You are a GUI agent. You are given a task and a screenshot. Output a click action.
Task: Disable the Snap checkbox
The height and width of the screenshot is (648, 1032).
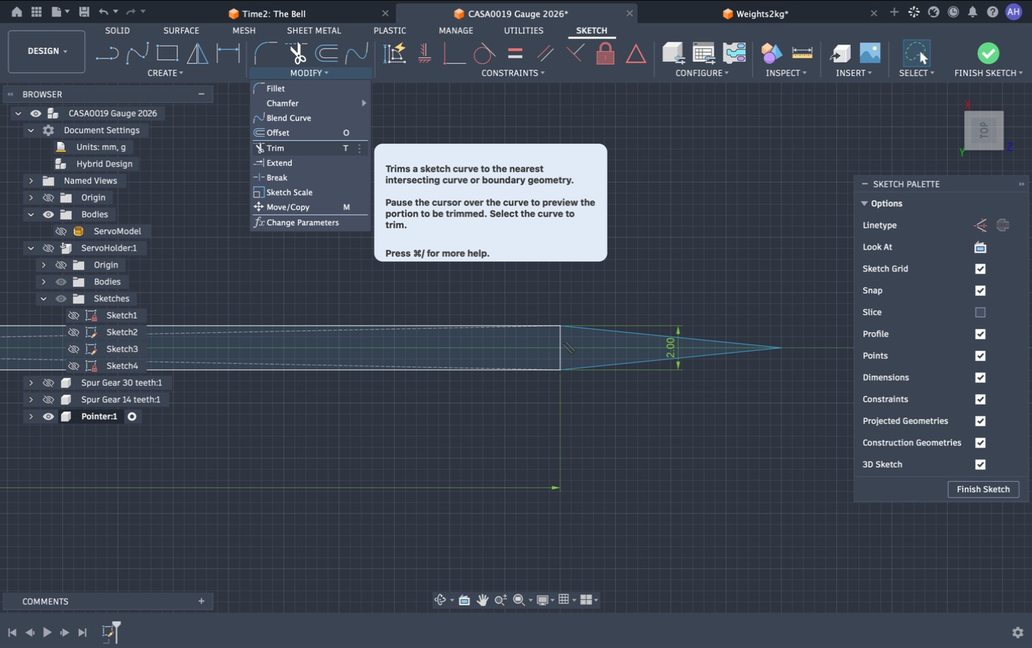click(x=980, y=291)
